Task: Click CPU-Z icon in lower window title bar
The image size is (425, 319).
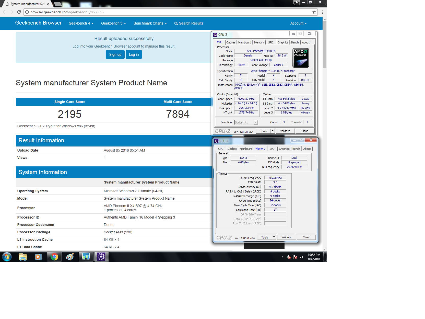Action: pos(216,141)
